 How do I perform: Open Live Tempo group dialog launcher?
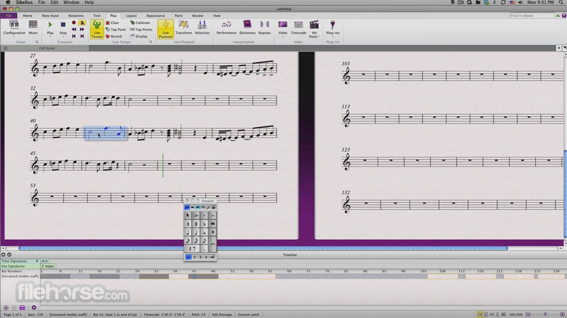[151, 42]
